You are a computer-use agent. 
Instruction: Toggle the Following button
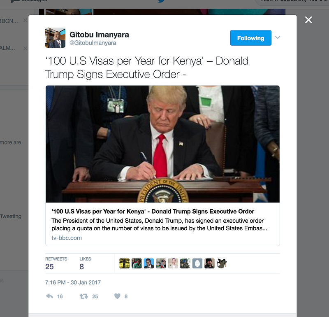(250, 38)
